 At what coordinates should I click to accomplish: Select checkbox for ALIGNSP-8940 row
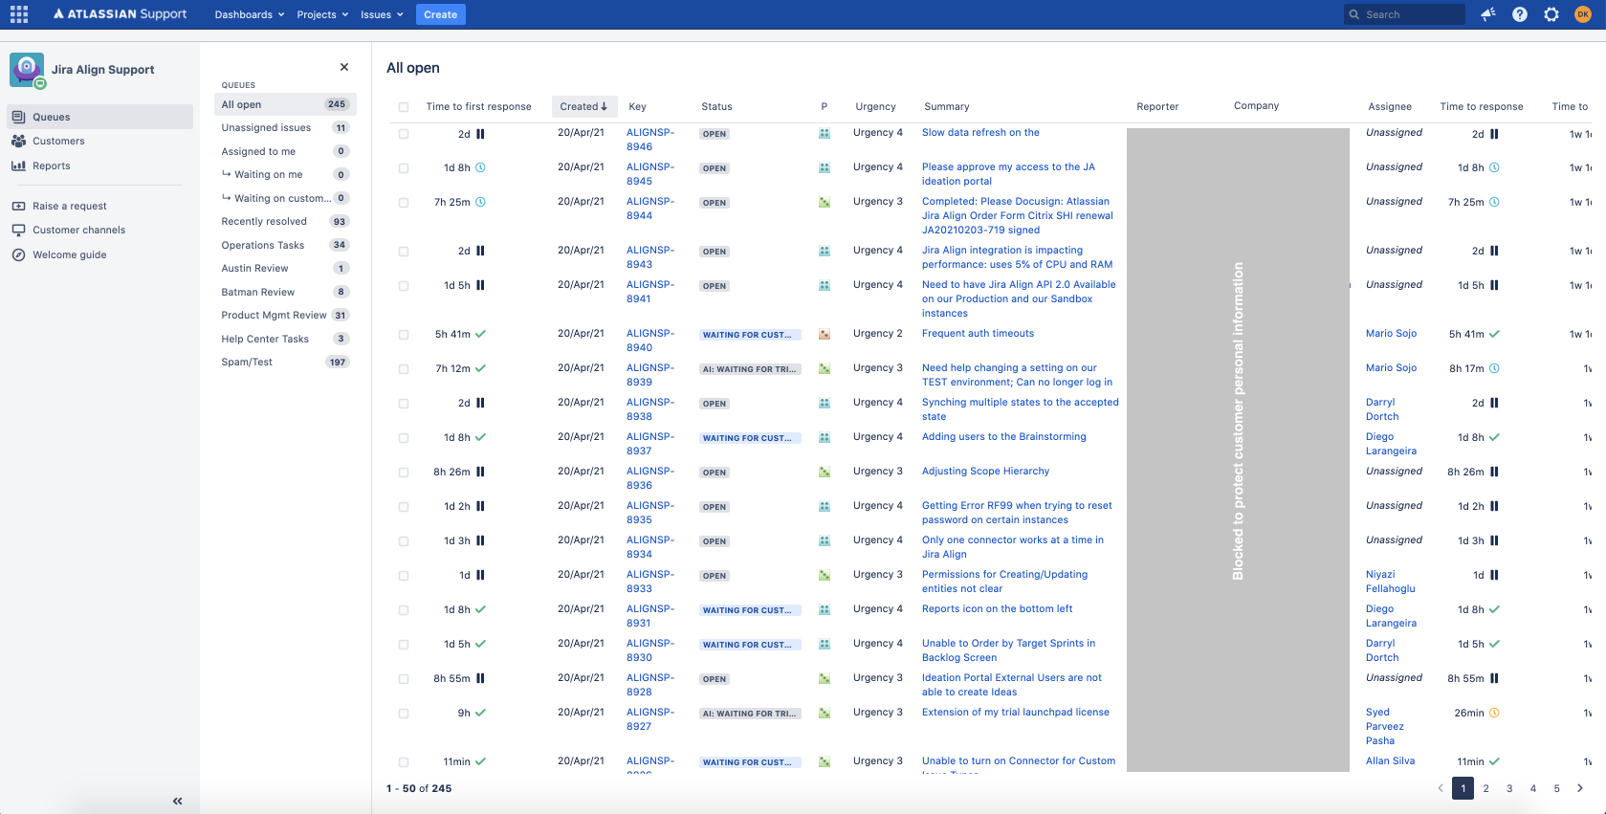(x=404, y=335)
